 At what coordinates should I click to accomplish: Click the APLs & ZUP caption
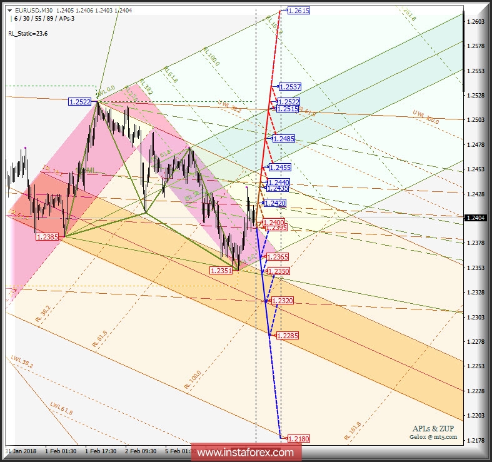(x=433, y=428)
